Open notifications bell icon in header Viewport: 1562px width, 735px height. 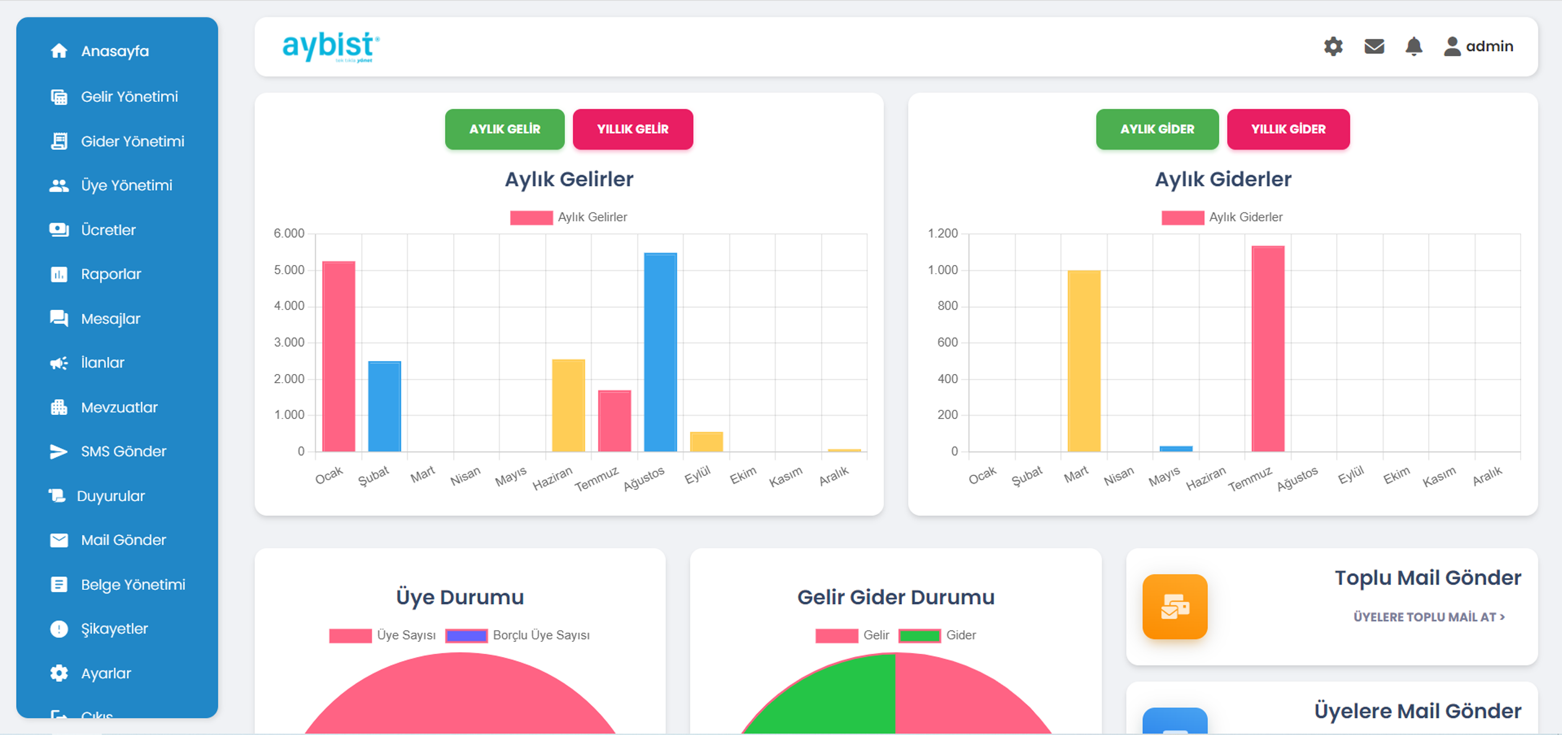(1413, 47)
